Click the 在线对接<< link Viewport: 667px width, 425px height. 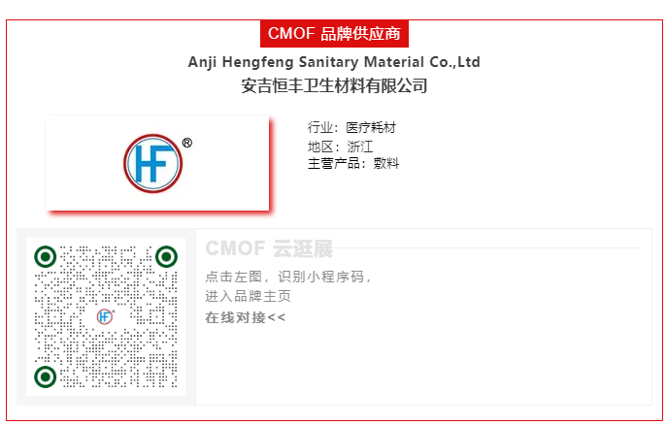pyautogui.click(x=245, y=317)
